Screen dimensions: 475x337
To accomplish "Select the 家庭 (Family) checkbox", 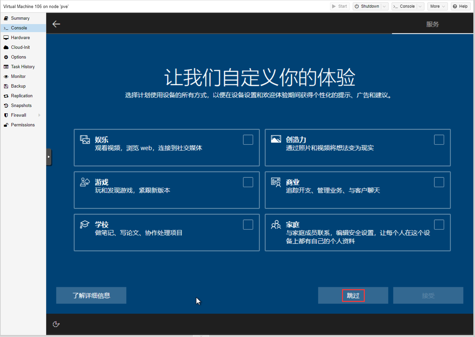I will (x=439, y=225).
